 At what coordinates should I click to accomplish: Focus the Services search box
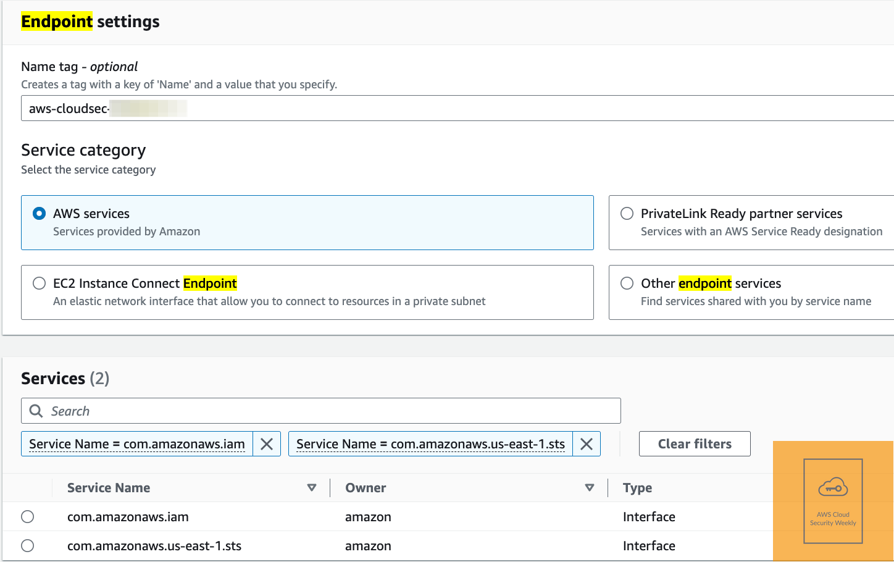321,411
